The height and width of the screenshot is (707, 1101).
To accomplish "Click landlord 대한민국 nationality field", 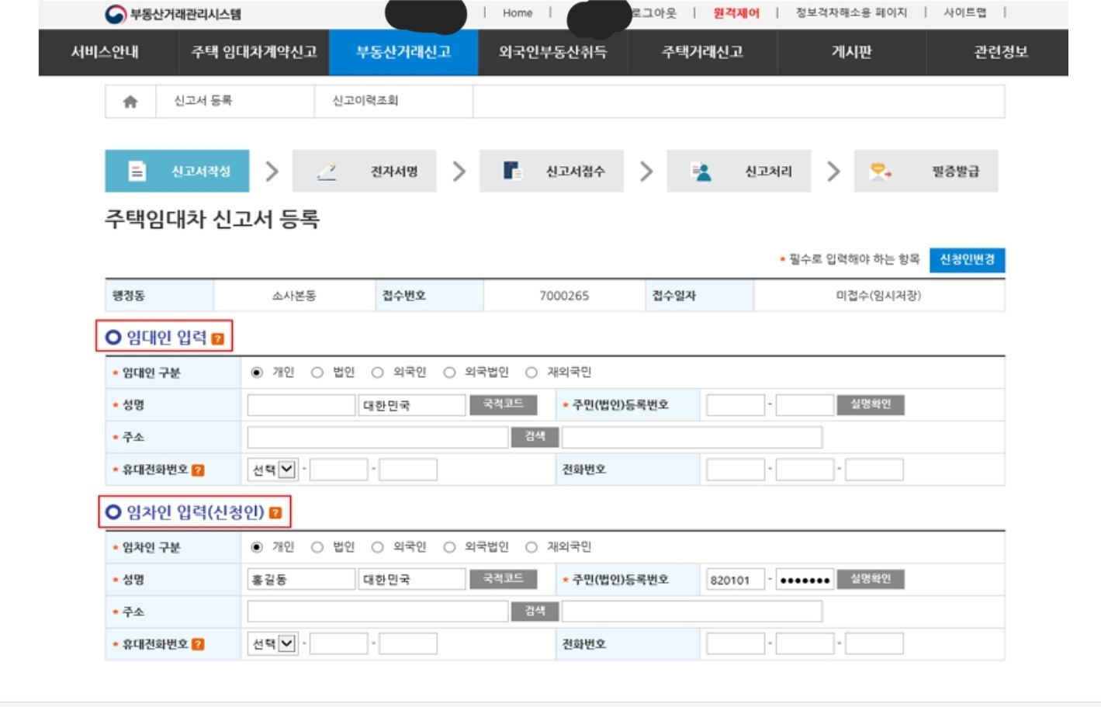I will point(412,404).
